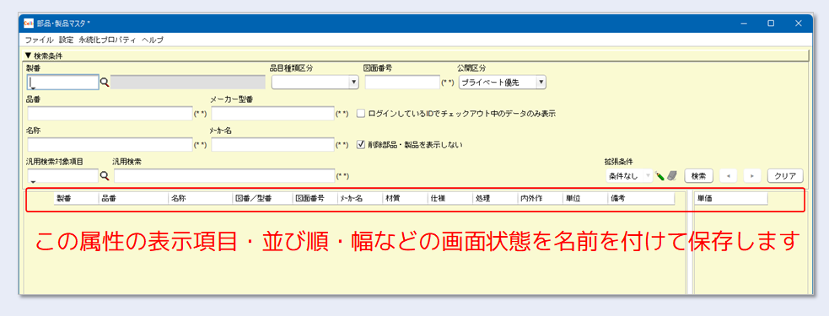Viewport: 829px width, 316px height.
Task: Click the 汎用検索 input field
Action: click(x=224, y=176)
